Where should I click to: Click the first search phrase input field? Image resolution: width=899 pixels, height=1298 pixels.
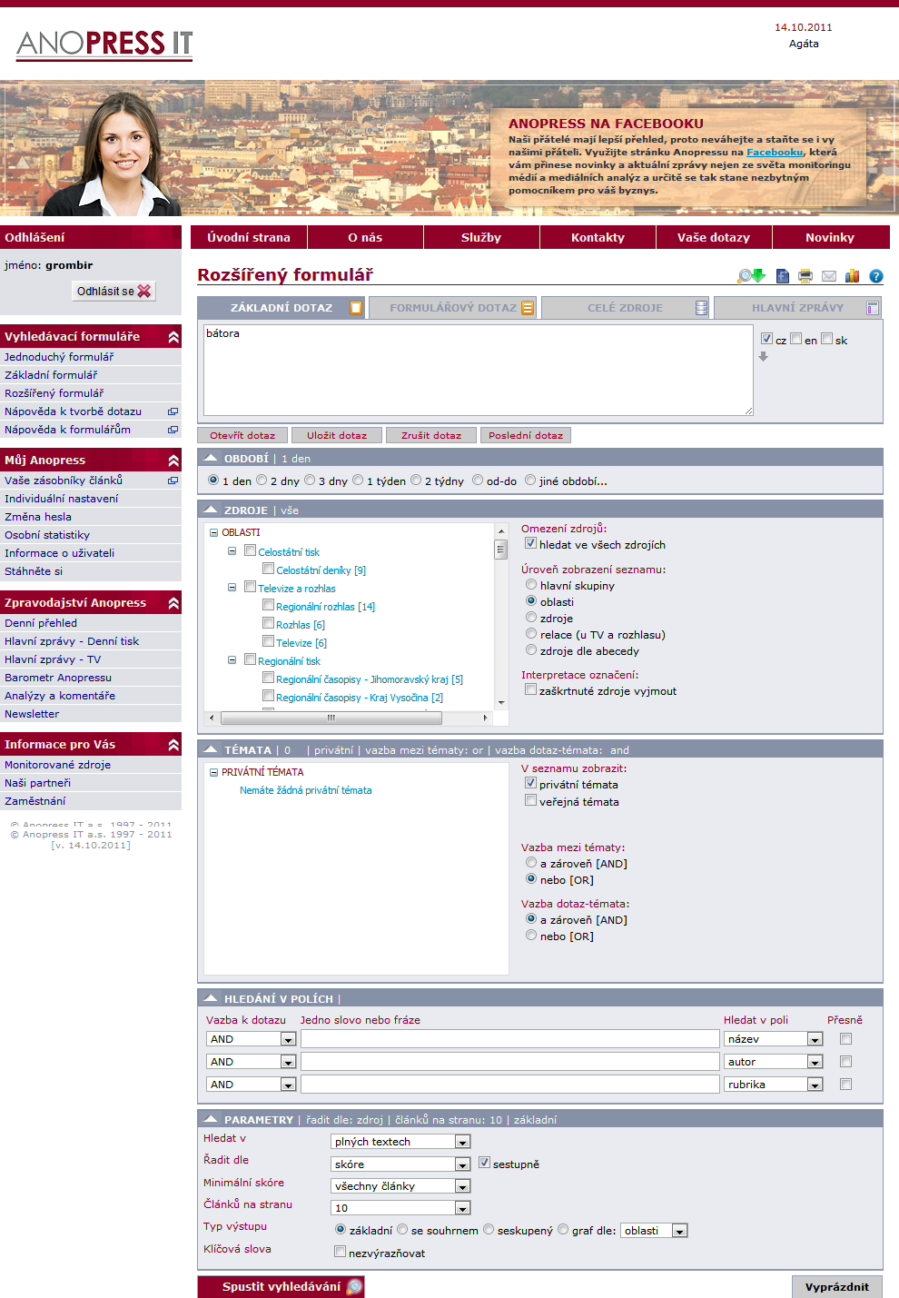(x=510, y=1039)
